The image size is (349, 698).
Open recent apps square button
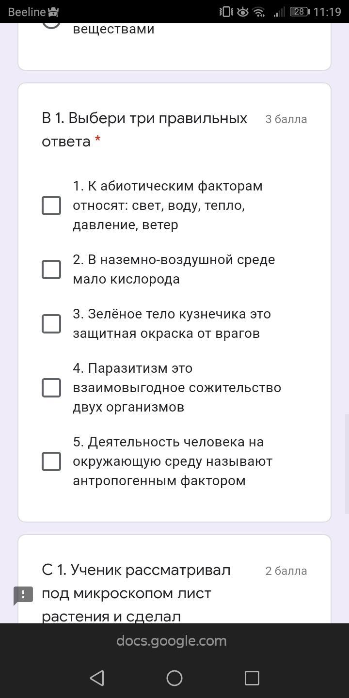click(252, 678)
